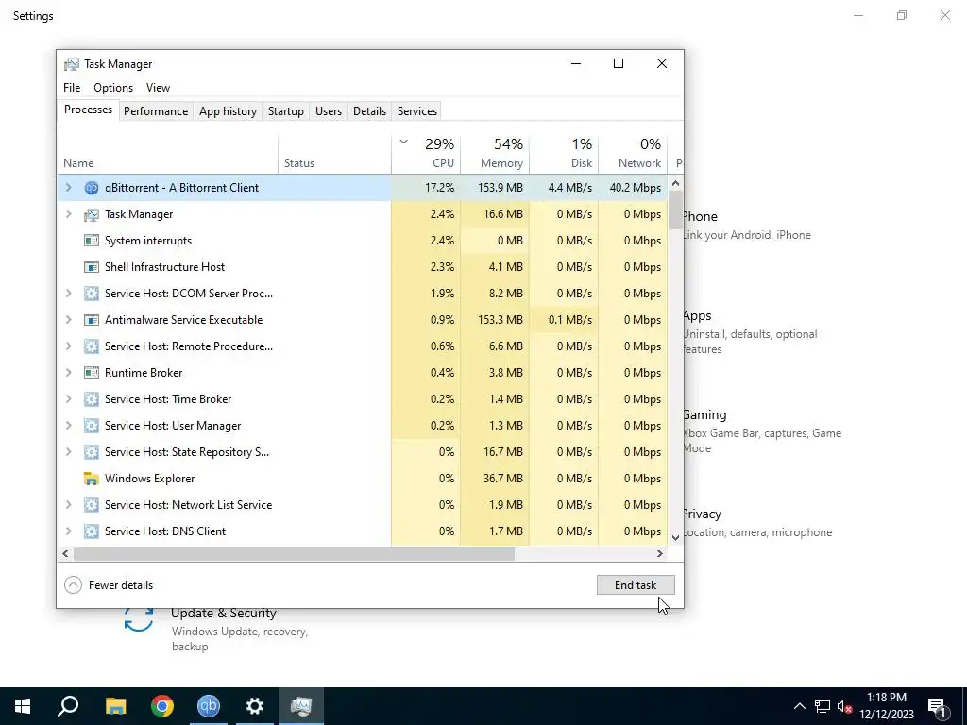Open the Options menu
967x725 pixels.
pyautogui.click(x=113, y=88)
